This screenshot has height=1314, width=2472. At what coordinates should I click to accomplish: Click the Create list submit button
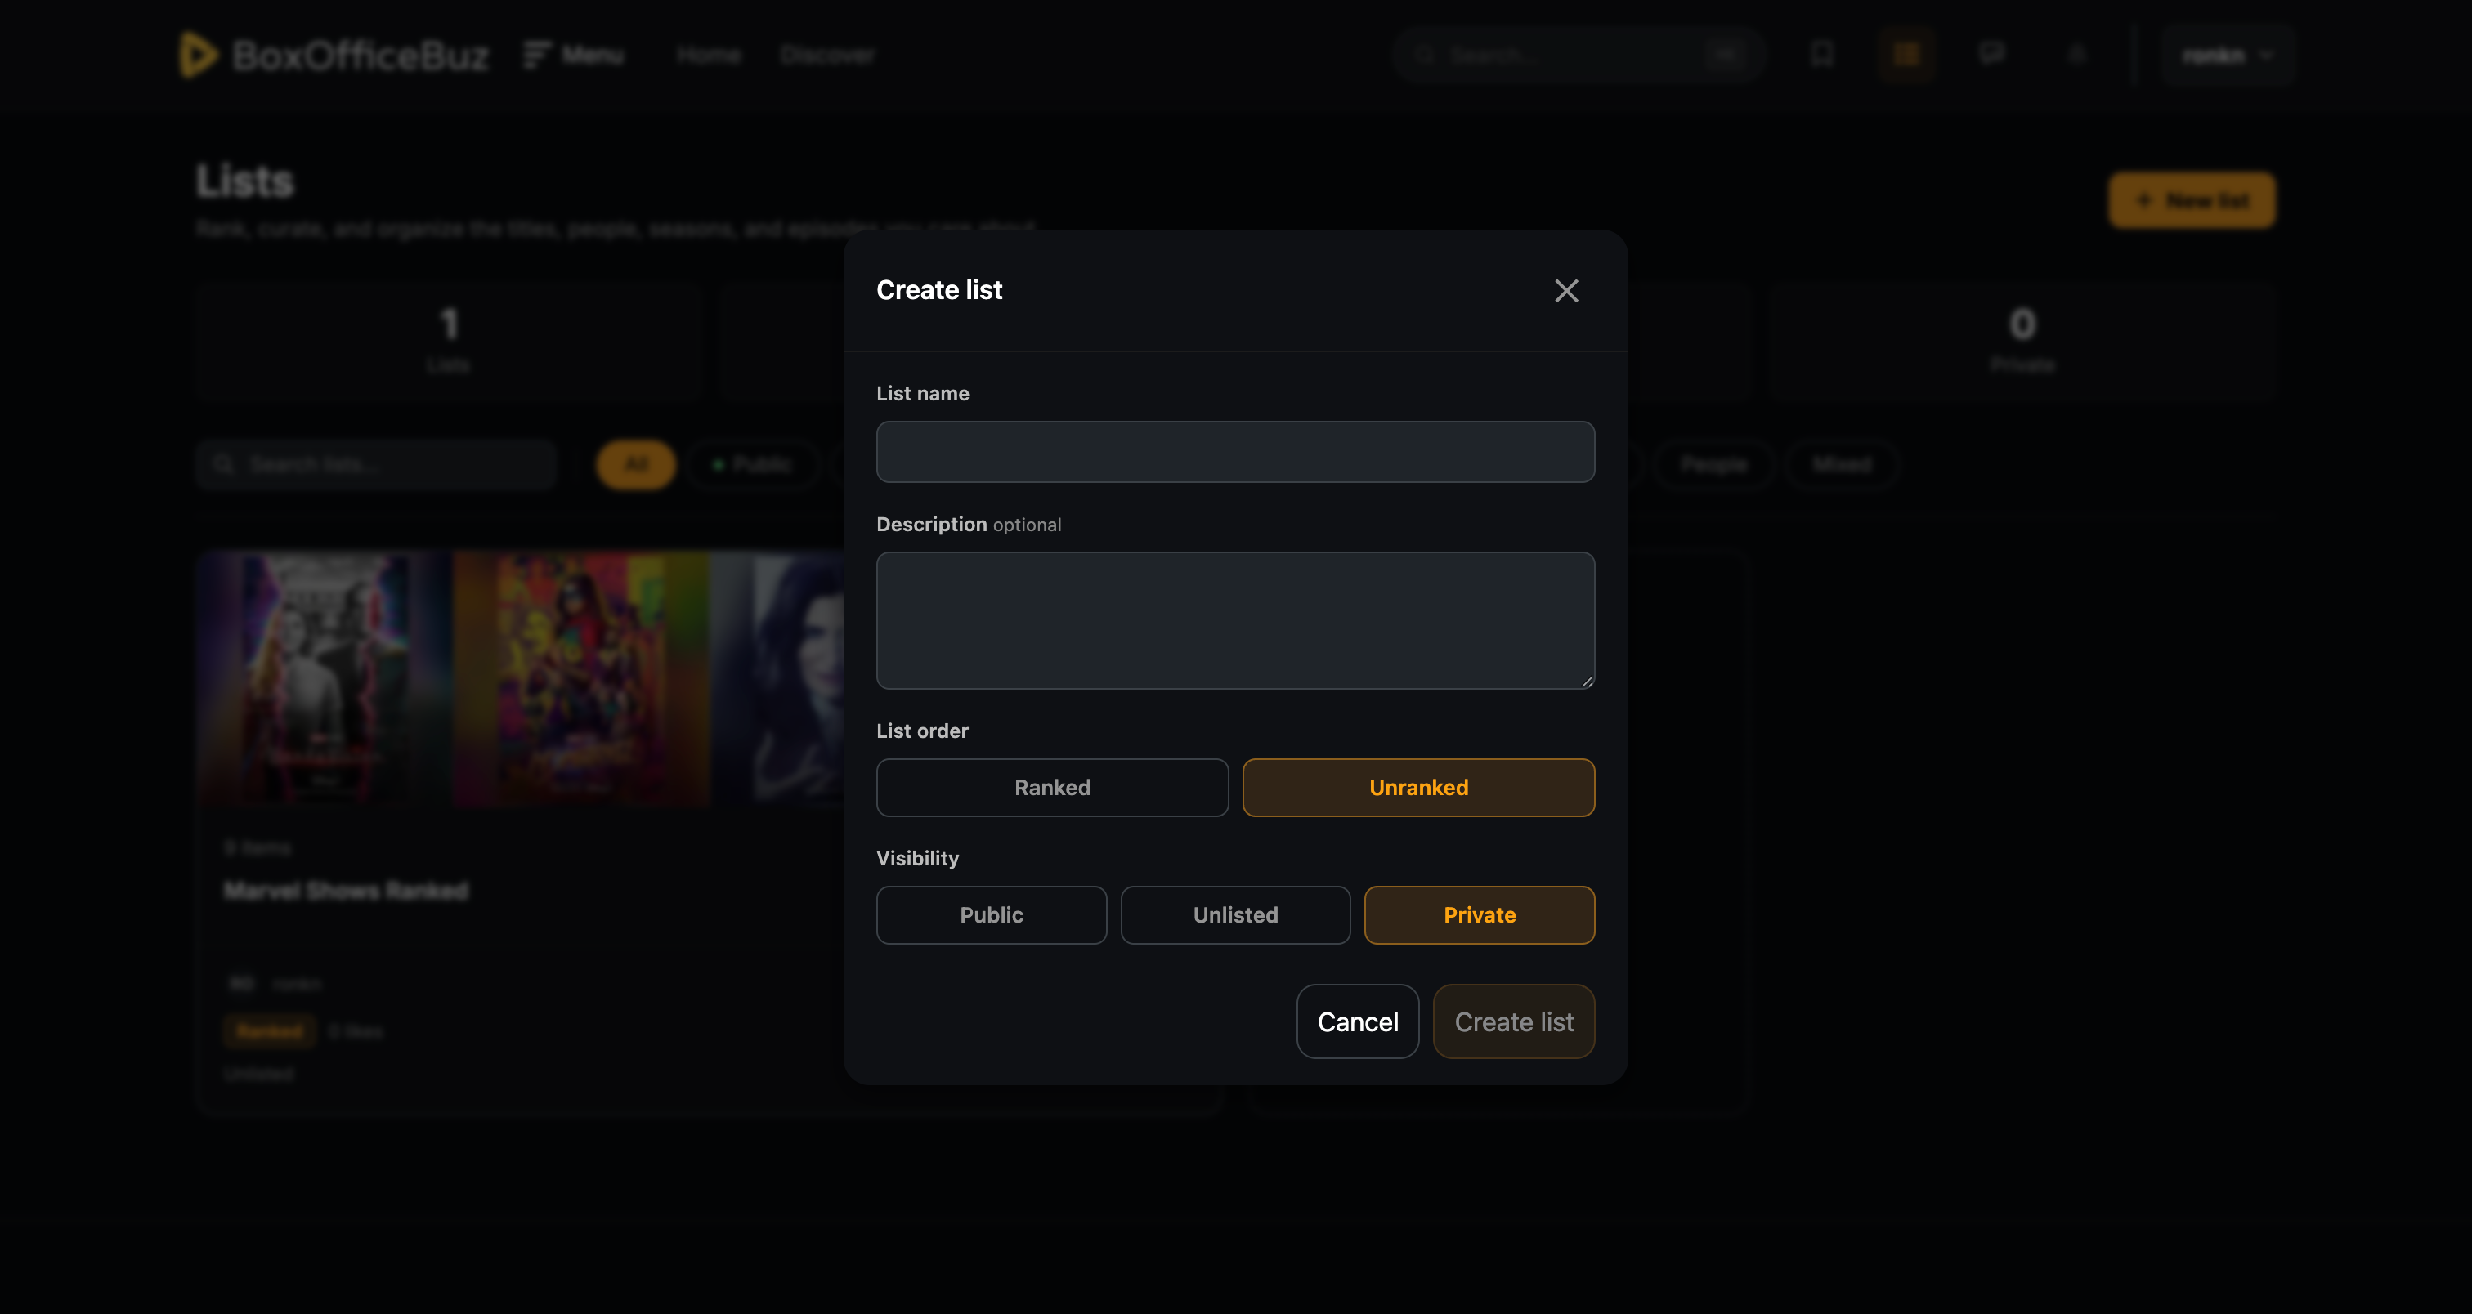1513,1021
